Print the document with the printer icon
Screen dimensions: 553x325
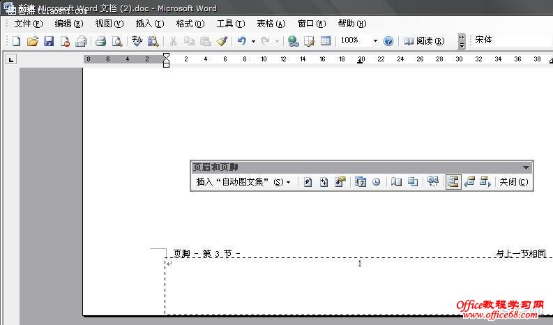tap(101, 41)
